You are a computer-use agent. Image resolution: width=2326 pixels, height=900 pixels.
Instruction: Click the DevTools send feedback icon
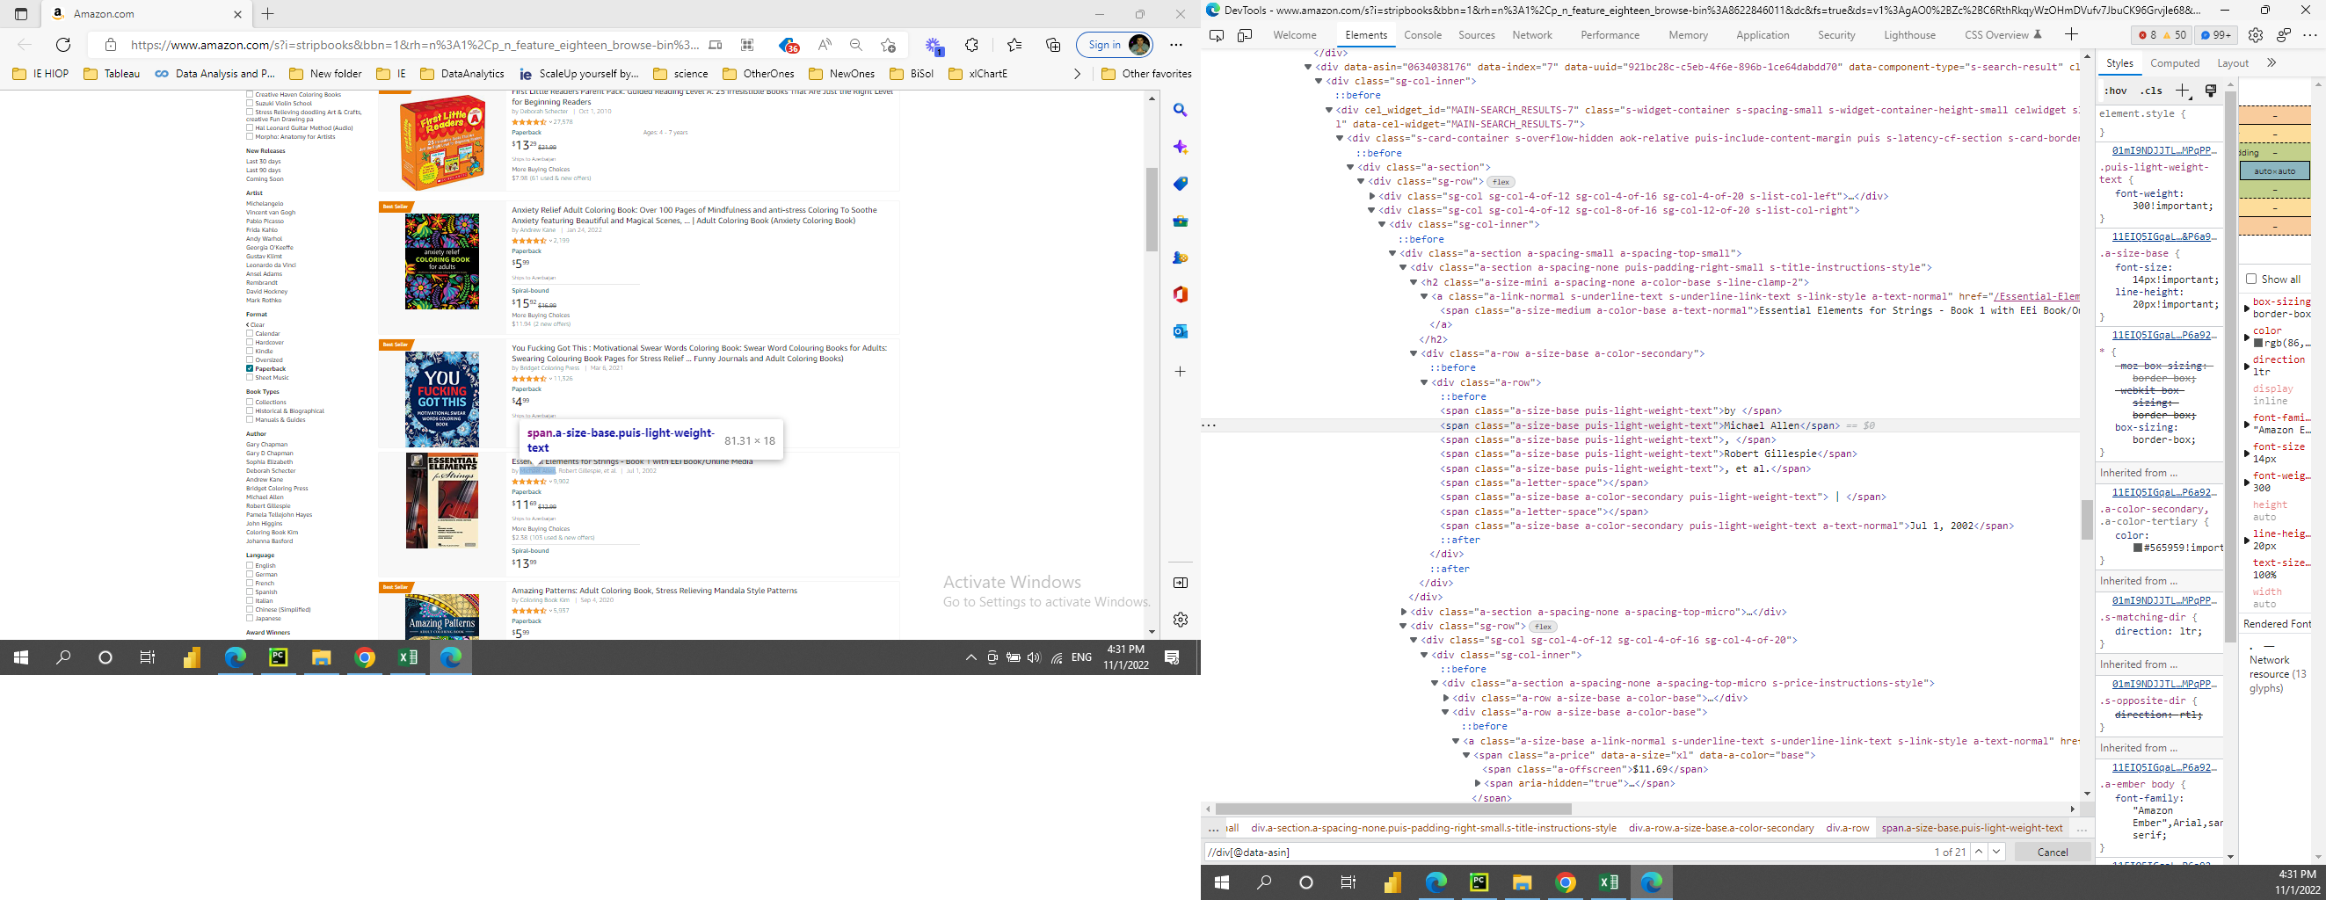[2284, 35]
